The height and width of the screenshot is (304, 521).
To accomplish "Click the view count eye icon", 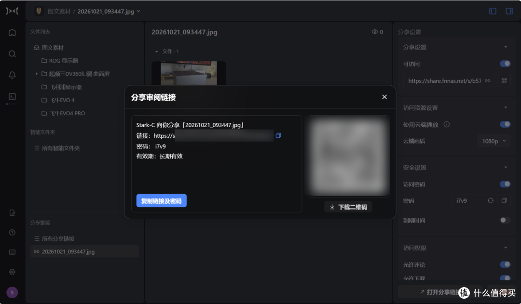I will (375, 32).
